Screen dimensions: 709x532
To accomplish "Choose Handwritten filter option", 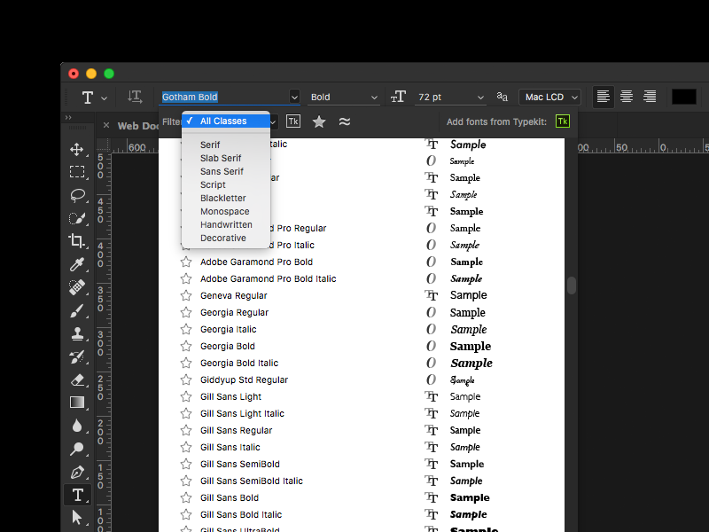I will (x=226, y=225).
